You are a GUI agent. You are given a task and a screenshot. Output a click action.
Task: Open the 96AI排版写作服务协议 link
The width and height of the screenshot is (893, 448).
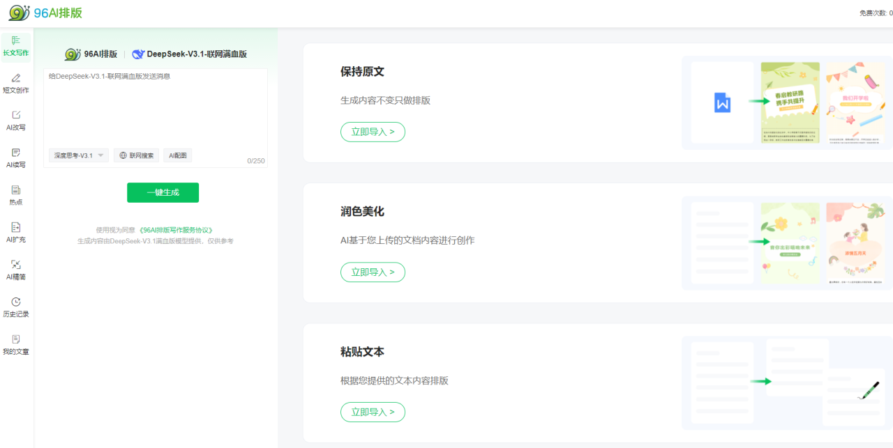click(x=176, y=230)
